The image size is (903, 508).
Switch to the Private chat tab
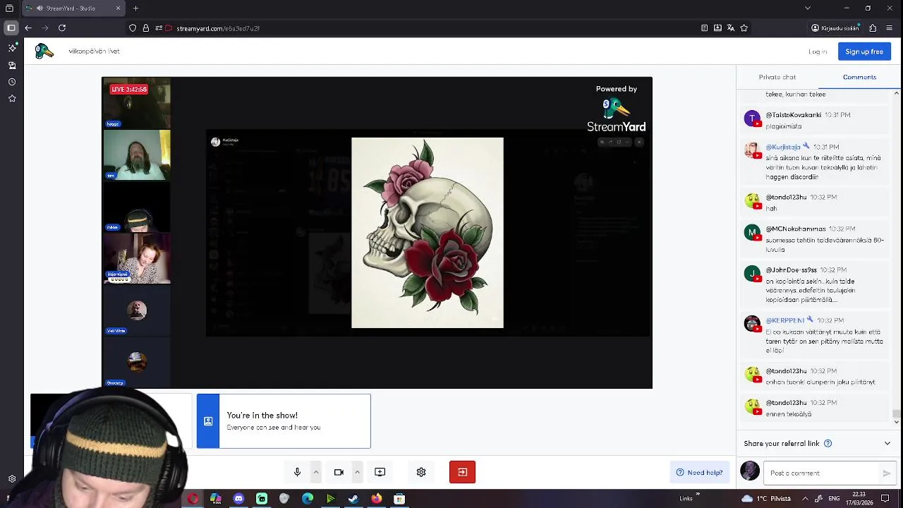pos(777,77)
